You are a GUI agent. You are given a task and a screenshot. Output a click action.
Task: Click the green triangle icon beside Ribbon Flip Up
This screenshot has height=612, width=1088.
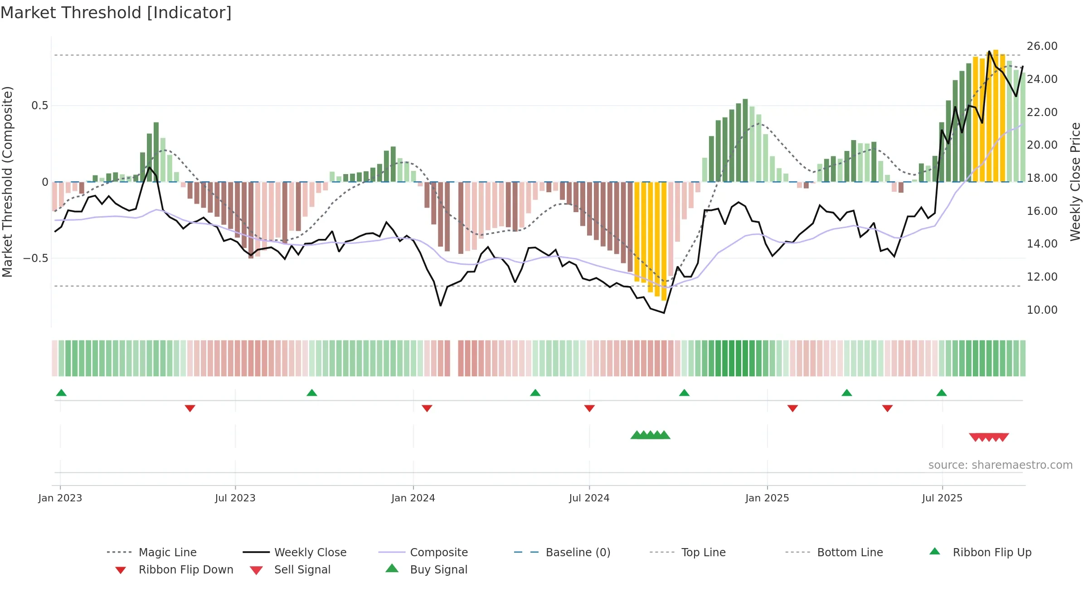[935, 551]
